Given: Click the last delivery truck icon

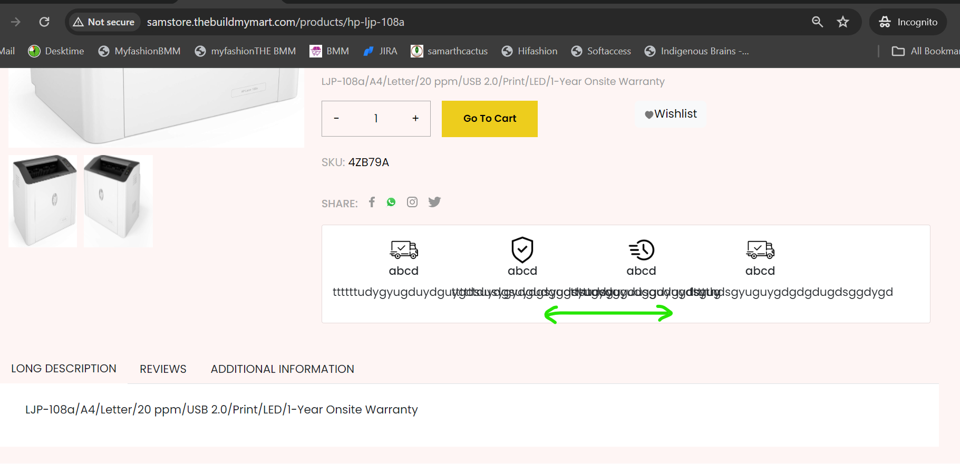Looking at the screenshot, I should click(760, 249).
